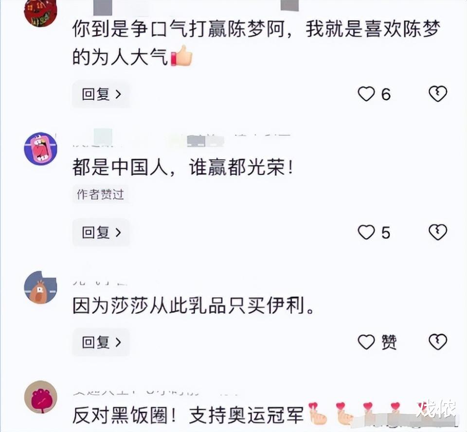This screenshot has width=467, height=432.
Task: Open the bird cartoon avatar profile
Action: 40,287
